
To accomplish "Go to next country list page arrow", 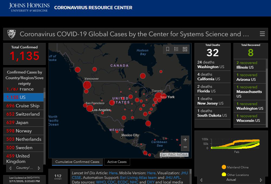I will pyautogui.click(x=39, y=168).
